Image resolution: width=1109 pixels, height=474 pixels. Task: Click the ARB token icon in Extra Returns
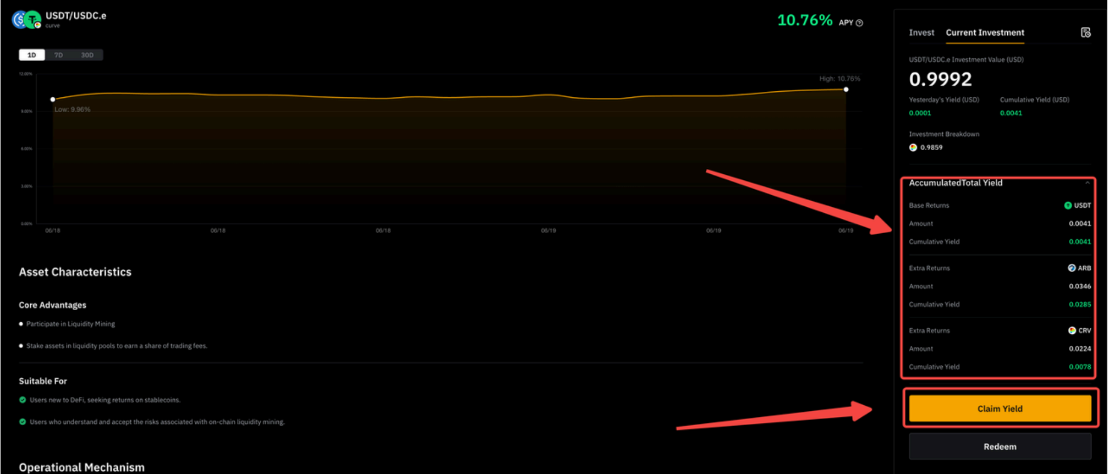(1072, 268)
